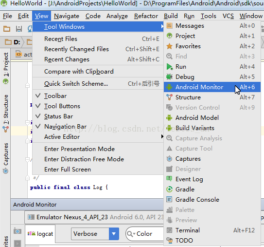
Task: Choose Enter Presentation Mode
Action: point(98,149)
